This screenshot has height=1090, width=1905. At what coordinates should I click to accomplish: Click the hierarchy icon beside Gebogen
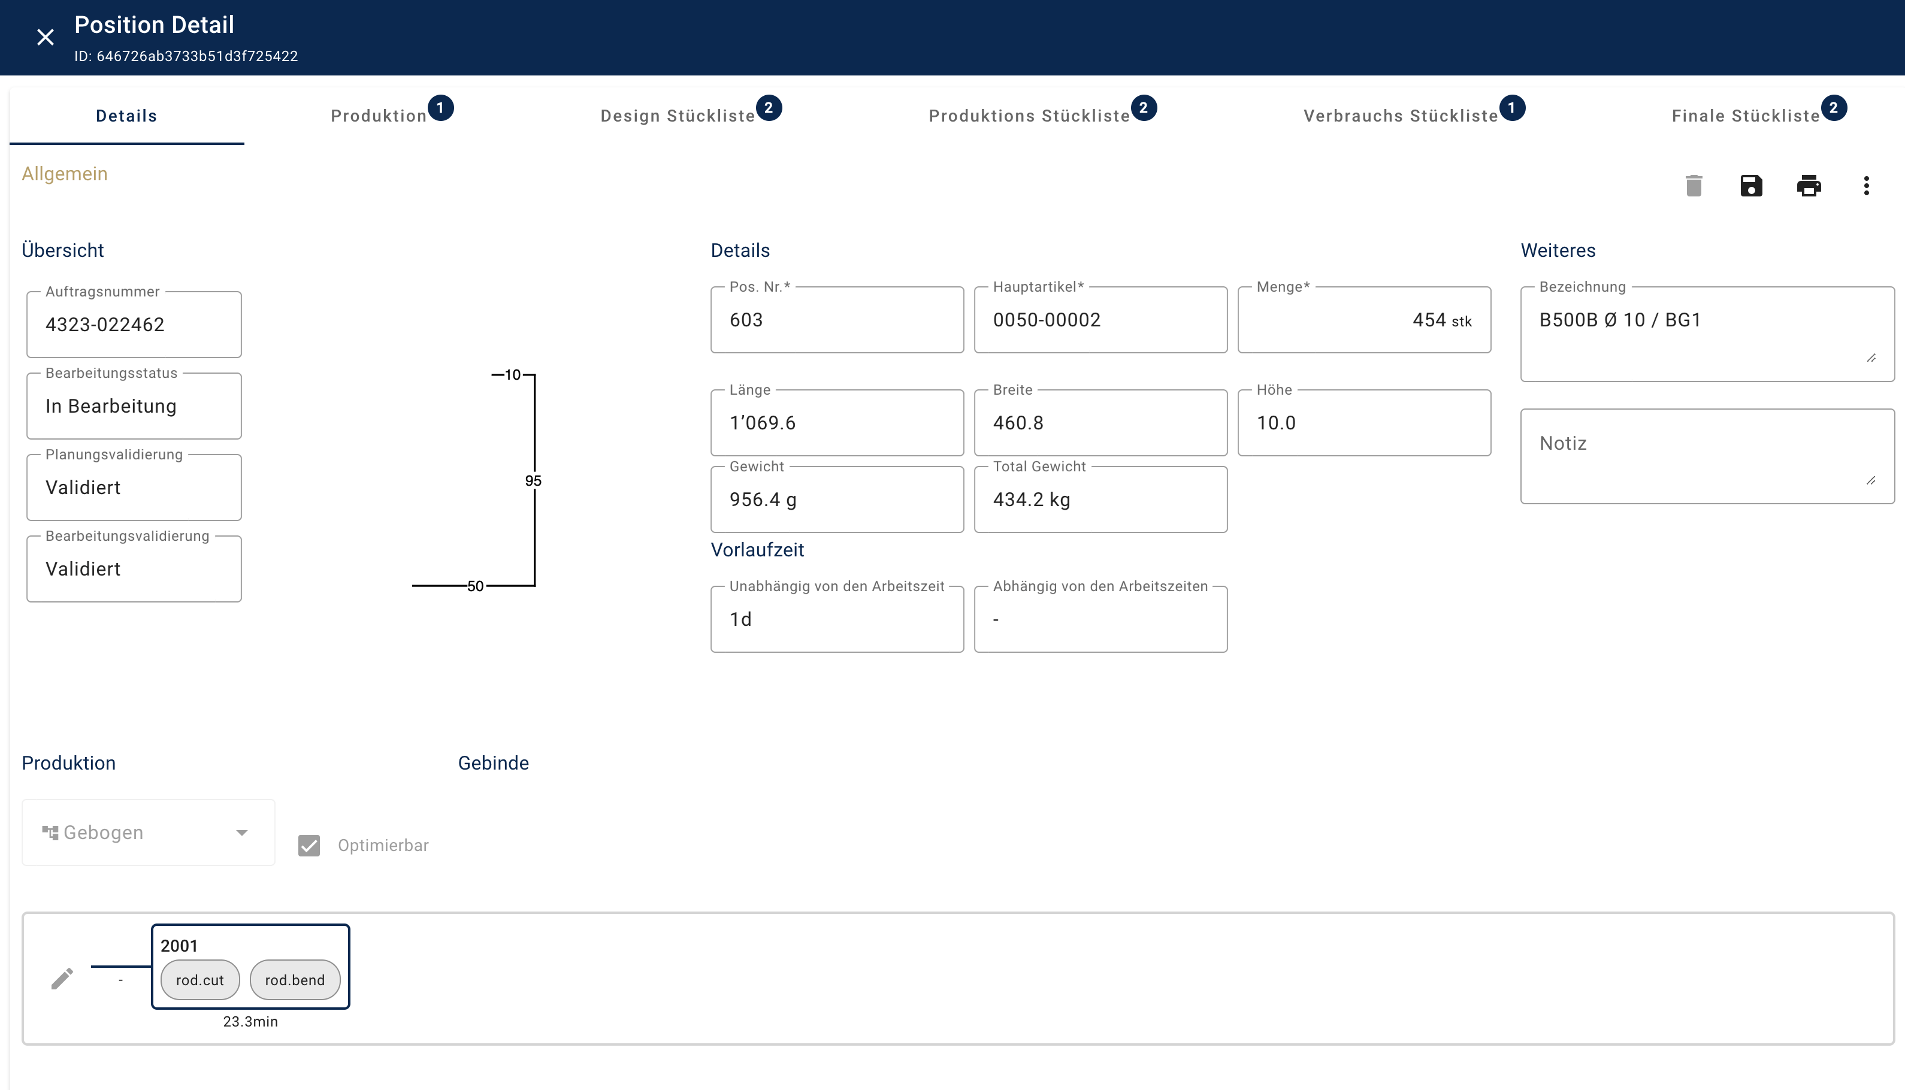50,832
